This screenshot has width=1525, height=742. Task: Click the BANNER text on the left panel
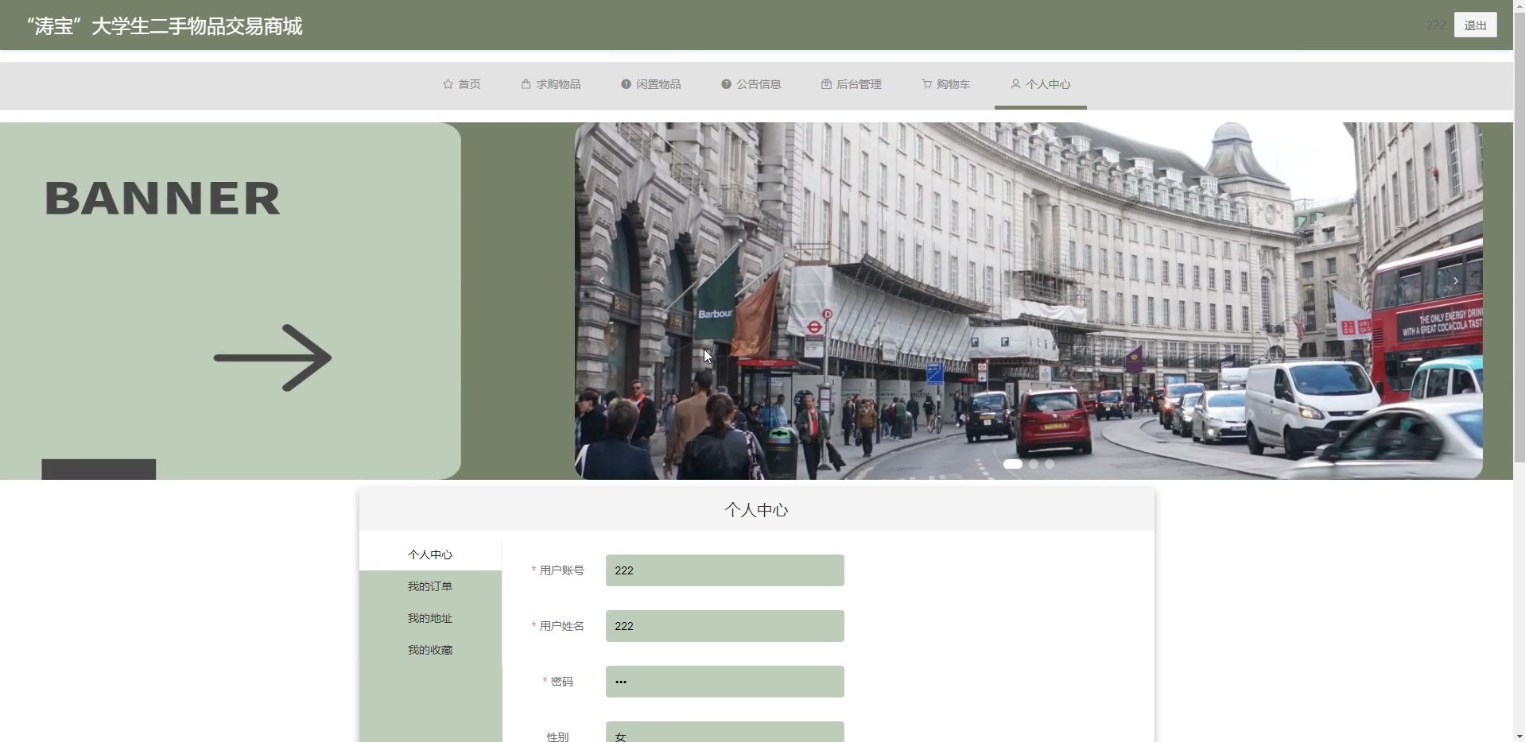pyautogui.click(x=163, y=199)
